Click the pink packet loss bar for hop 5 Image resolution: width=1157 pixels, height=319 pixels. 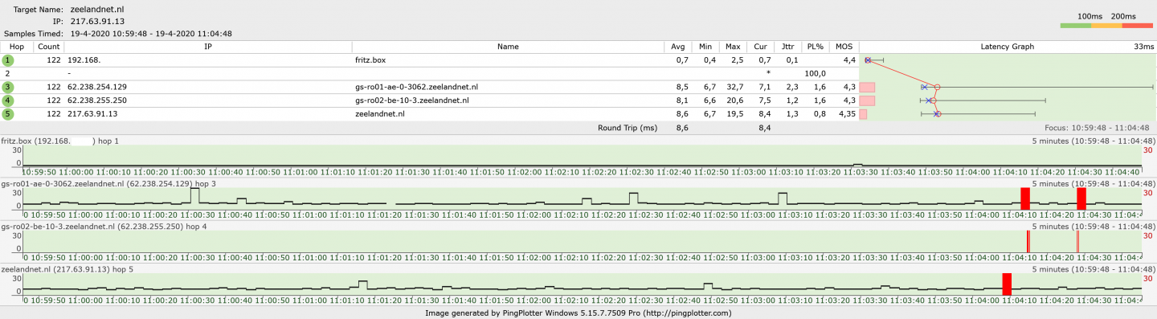click(863, 114)
